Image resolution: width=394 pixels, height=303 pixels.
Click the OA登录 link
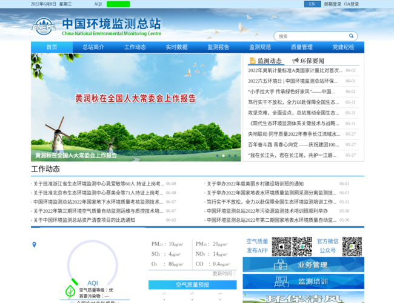coord(352,4)
